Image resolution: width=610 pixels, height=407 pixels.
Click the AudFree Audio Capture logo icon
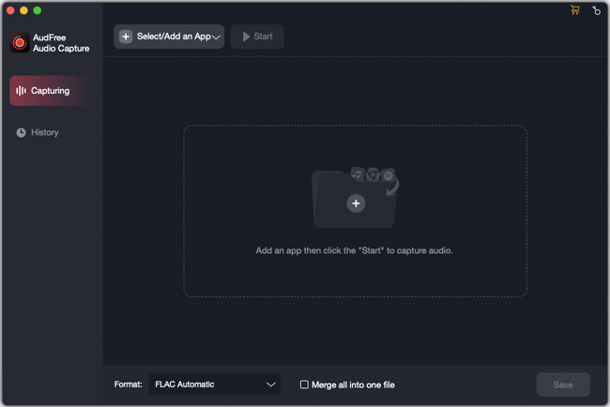pos(20,43)
